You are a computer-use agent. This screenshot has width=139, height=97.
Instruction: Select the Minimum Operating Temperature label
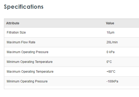(x=29, y=62)
